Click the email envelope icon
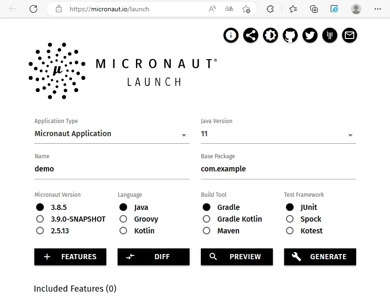The image size is (390, 301). coord(350,35)
